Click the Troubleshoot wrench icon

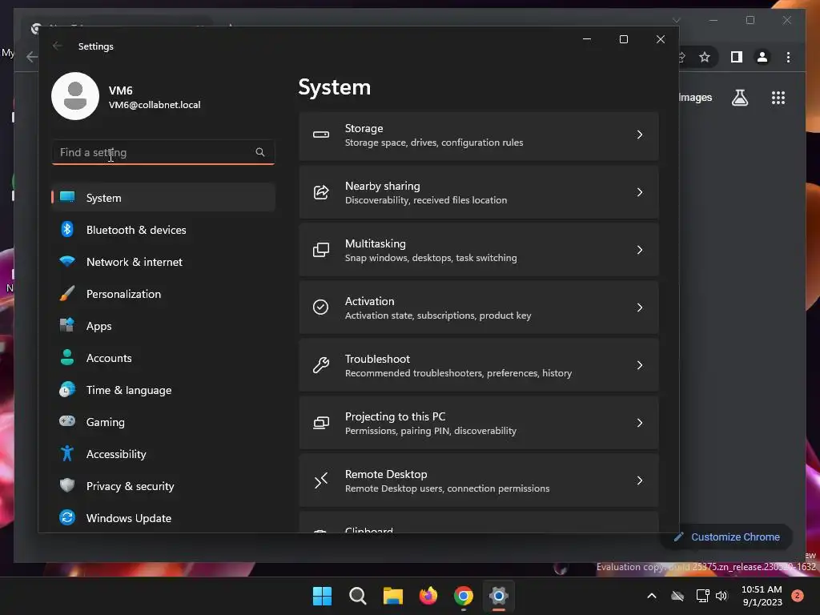(x=321, y=365)
